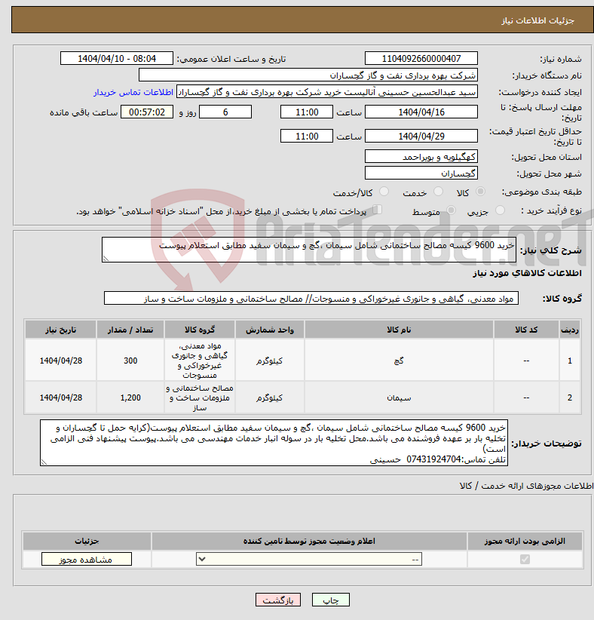Select the خدمت radio button
594x620 pixels.
tap(438, 192)
